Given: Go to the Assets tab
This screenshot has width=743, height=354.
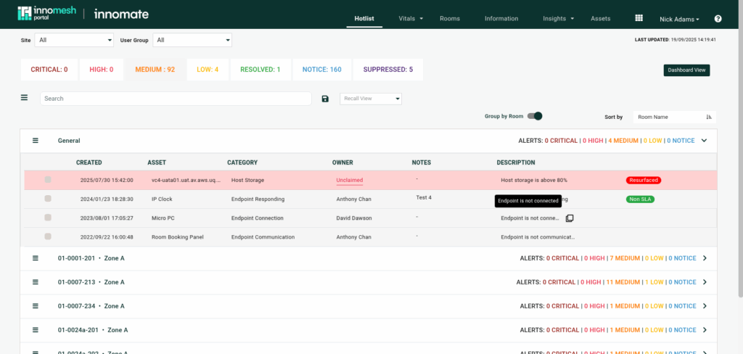Looking at the screenshot, I should pyautogui.click(x=600, y=18).
